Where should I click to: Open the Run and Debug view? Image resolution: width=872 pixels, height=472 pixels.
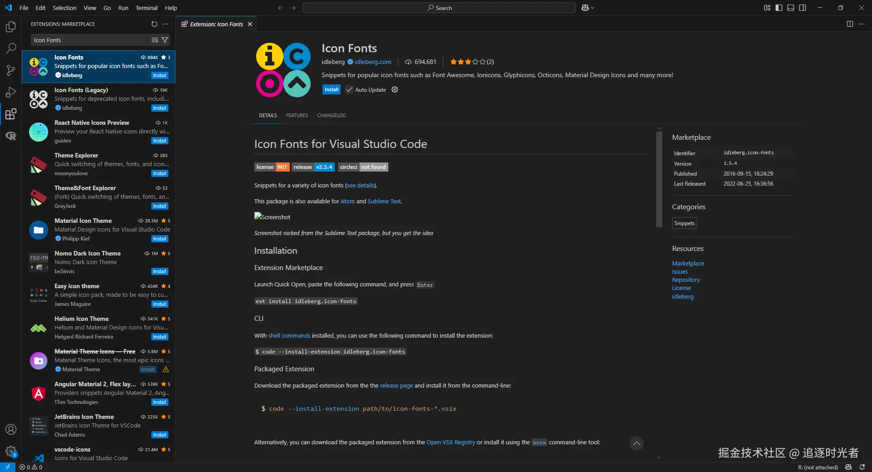[x=11, y=92]
